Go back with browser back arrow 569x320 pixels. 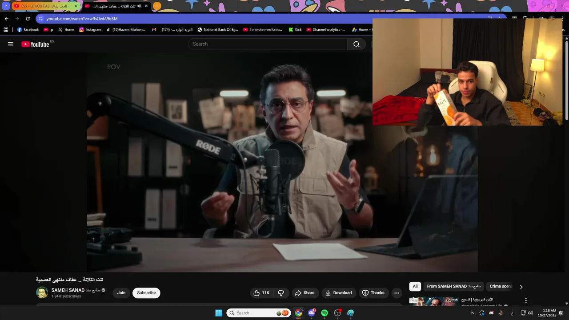point(6,19)
